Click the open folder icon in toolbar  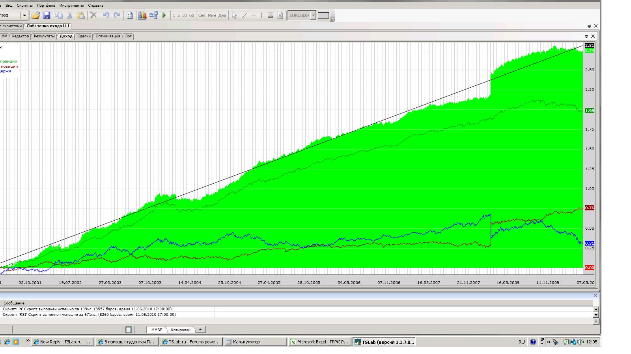point(35,15)
